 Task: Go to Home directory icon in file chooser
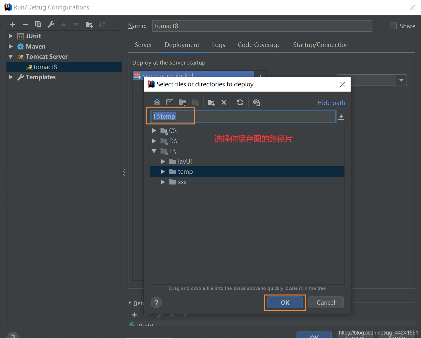[157, 102]
